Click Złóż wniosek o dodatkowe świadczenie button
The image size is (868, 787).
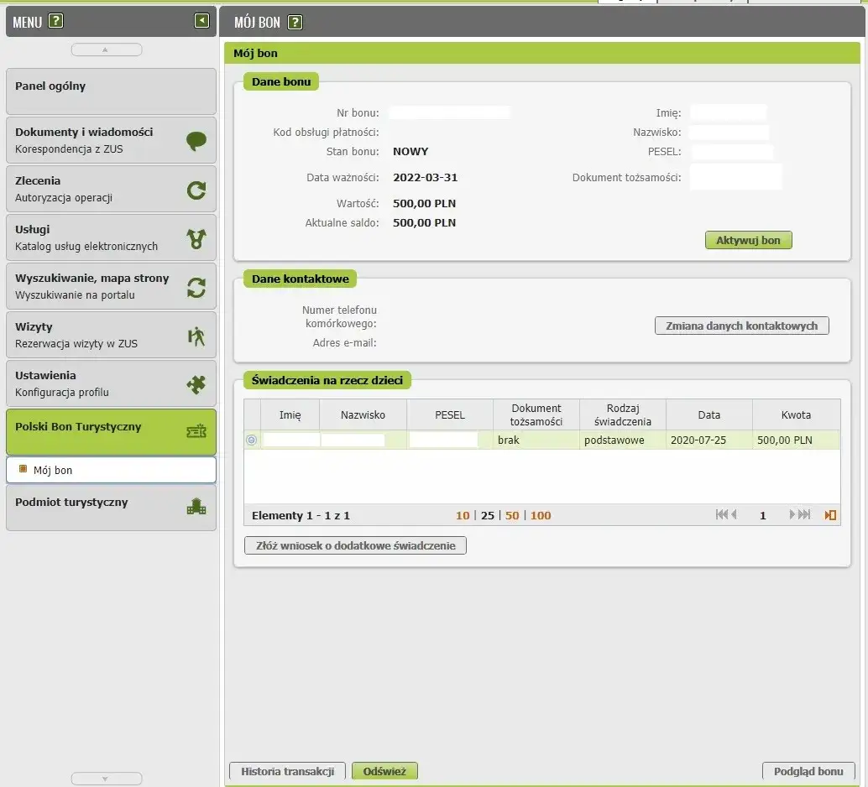[355, 546]
